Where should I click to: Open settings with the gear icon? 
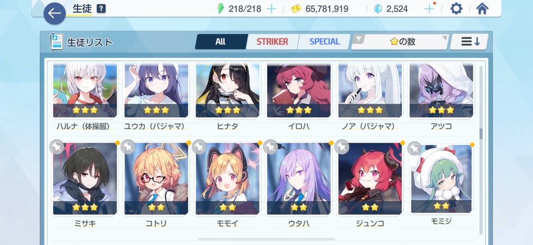(x=456, y=8)
